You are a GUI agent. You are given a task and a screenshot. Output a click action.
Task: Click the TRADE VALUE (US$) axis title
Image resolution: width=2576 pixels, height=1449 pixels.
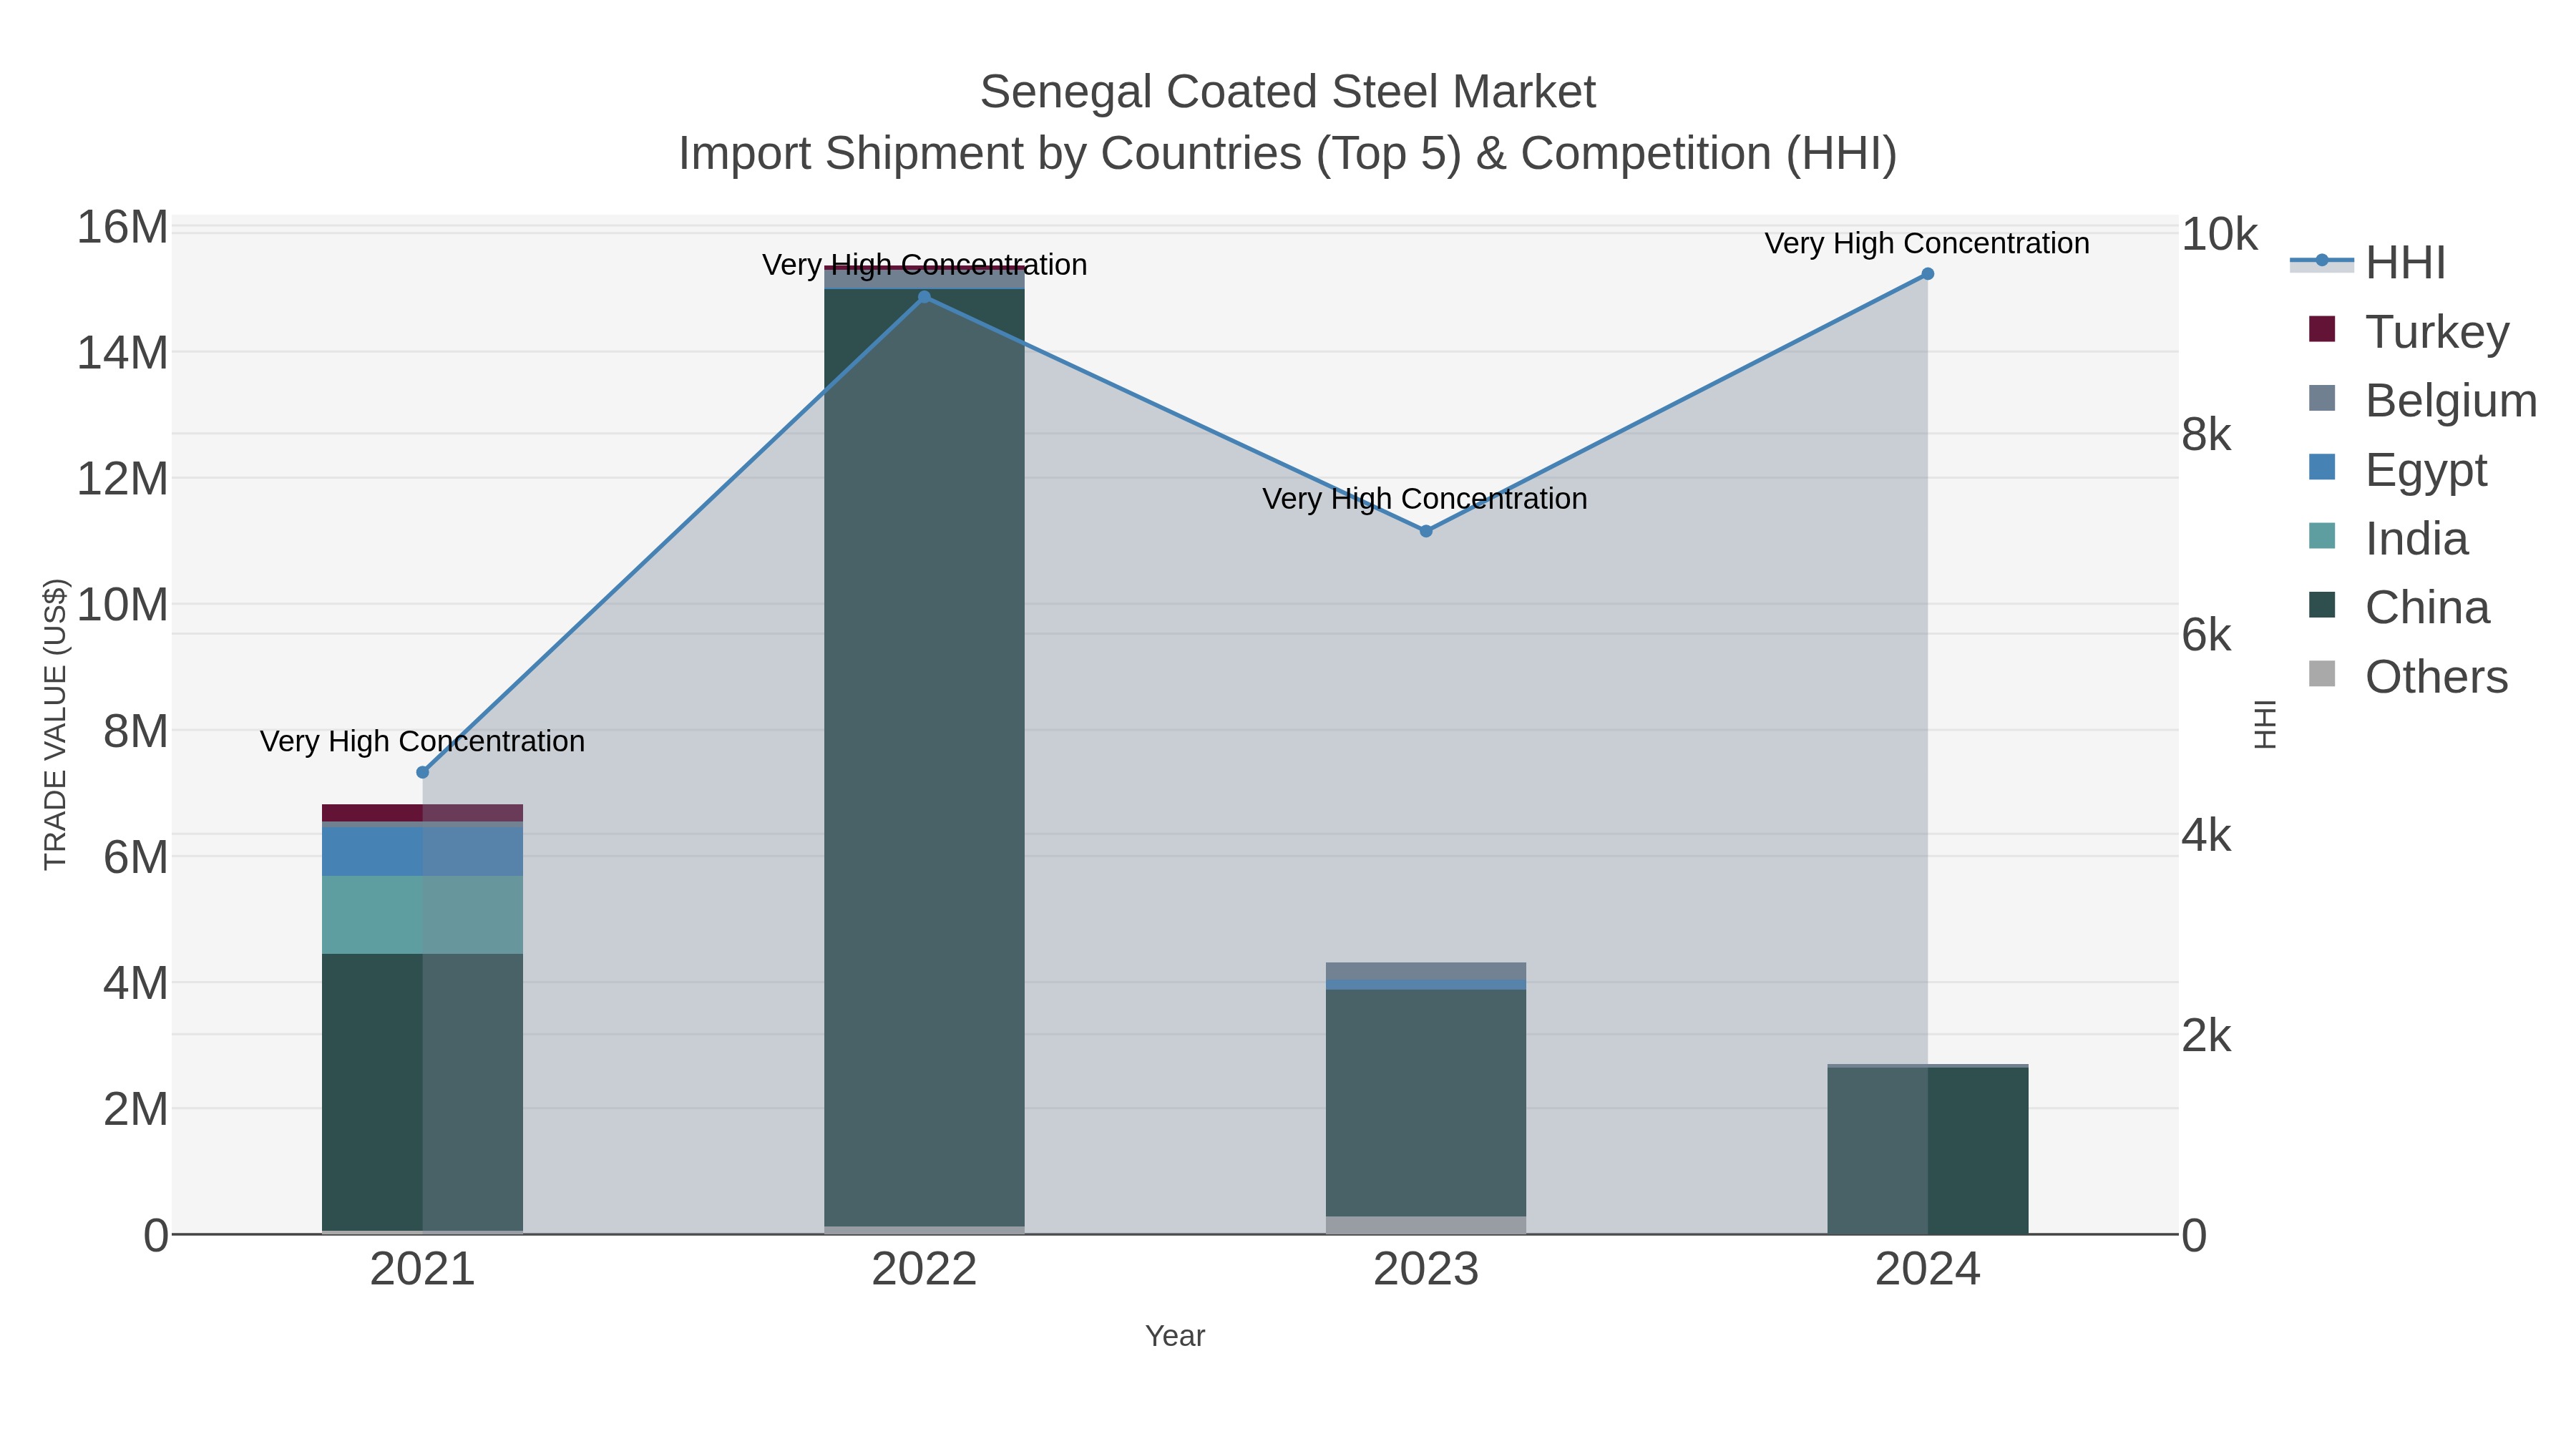(x=55, y=724)
